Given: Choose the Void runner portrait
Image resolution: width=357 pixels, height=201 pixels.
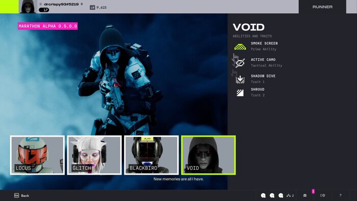Looking at the screenshot, I should coord(209,155).
